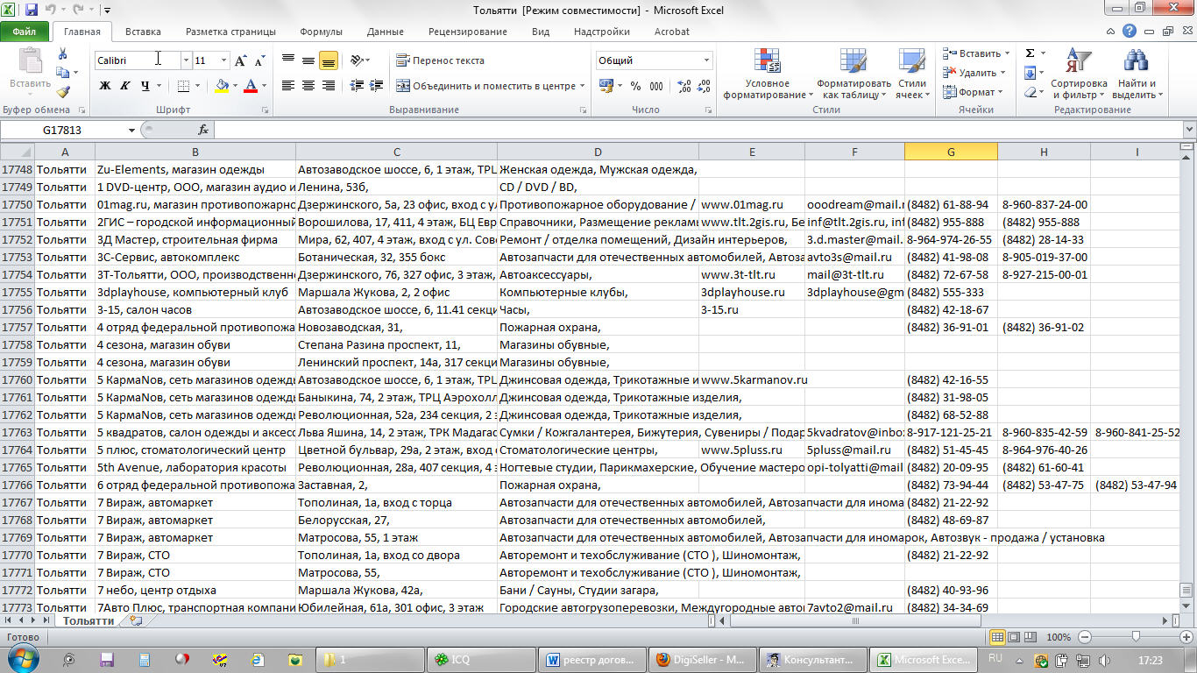Open Найти и выделить binoculars tool
The width and height of the screenshot is (1197, 673).
click(x=1137, y=74)
